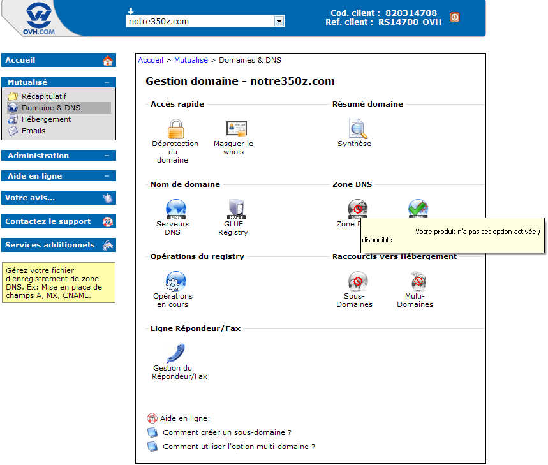
Task: Expand the Administration section
Action: coord(59,156)
